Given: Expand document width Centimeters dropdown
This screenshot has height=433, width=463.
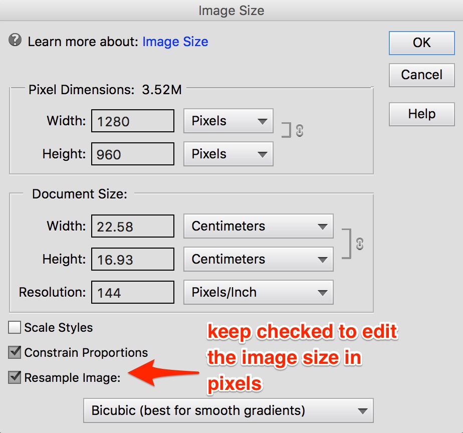Looking at the screenshot, I should pyautogui.click(x=259, y=227).
